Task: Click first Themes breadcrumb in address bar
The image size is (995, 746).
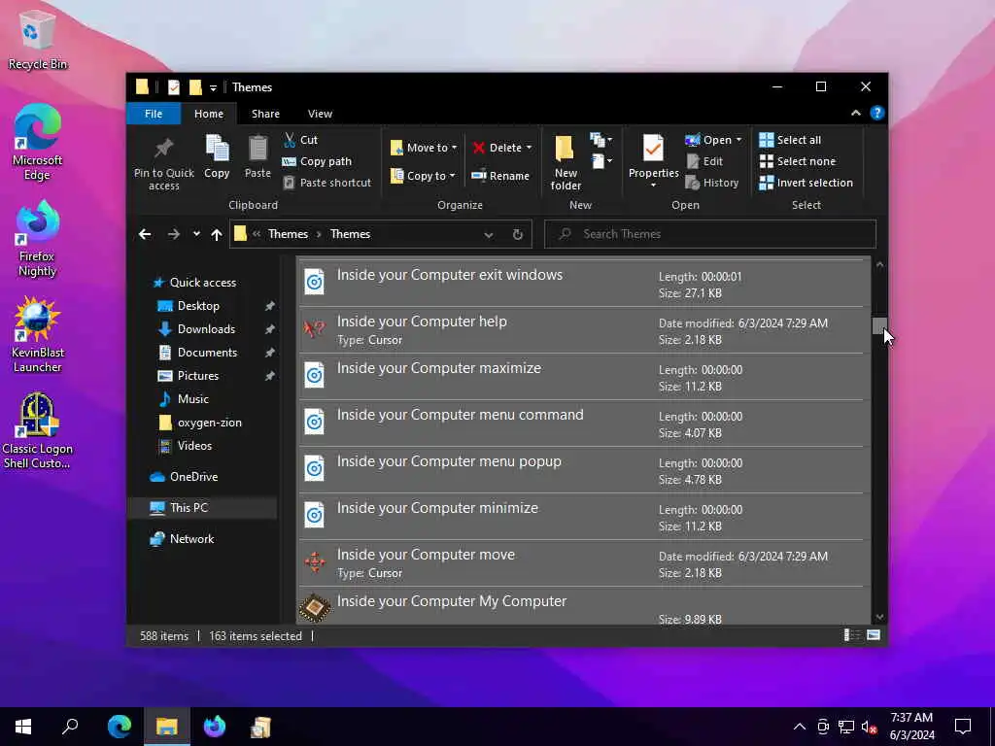Action: click(x=288, y=234)
